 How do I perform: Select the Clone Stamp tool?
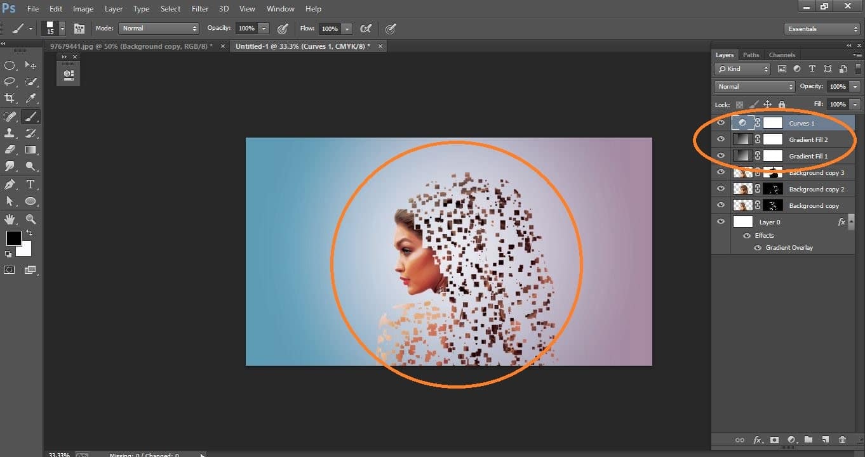[10, 133]
